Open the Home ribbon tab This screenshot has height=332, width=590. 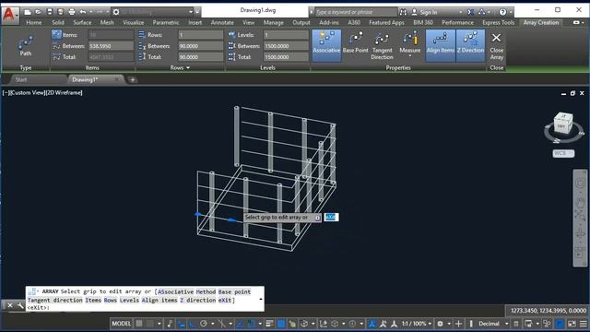[x=34, y=22]
